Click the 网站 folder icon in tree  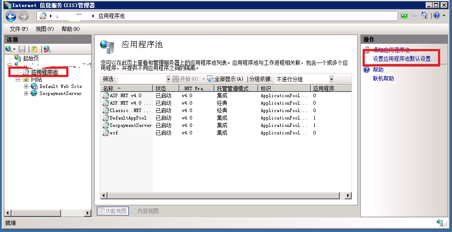[x=26, y=79]
